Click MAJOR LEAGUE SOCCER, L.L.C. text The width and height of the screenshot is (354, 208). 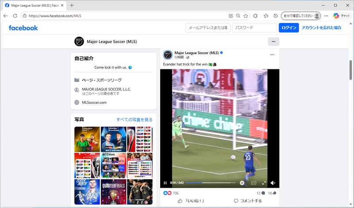106,89
